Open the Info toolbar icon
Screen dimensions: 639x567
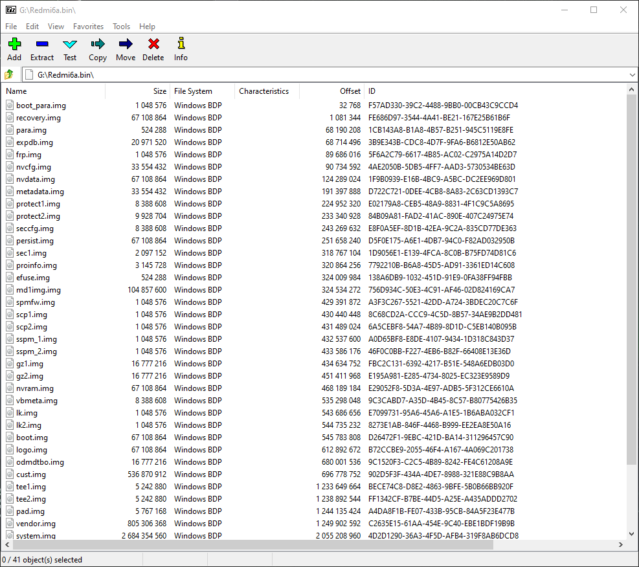click(x=181, y=43)
